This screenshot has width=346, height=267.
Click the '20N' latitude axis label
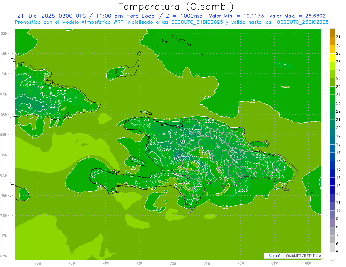pyautogui.click(x=4, y=114)
